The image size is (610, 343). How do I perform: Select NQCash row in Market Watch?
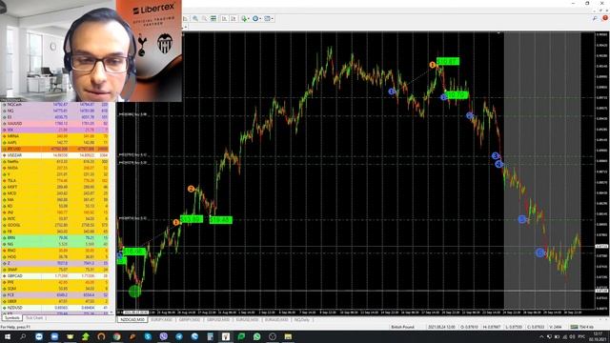[55, 105]
